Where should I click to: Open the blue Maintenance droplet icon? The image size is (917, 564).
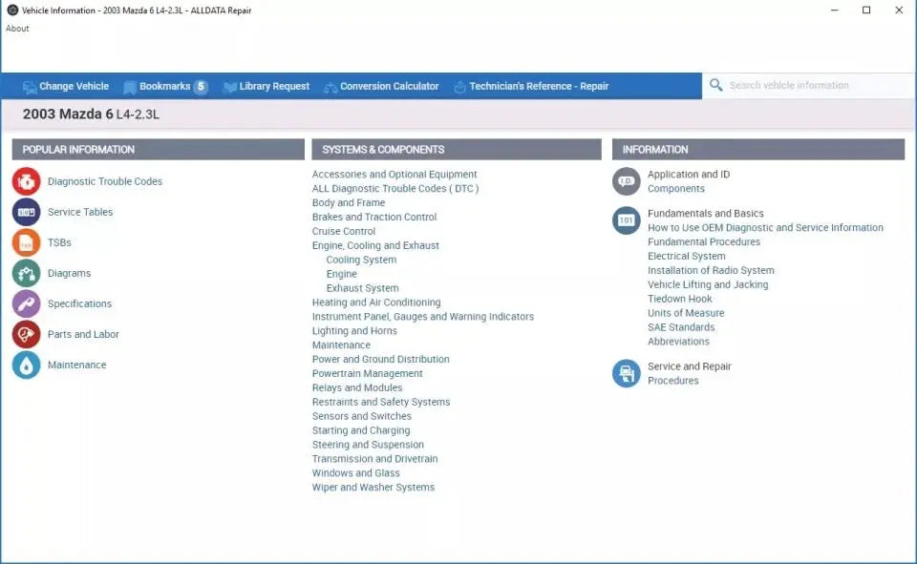[27, 365]
